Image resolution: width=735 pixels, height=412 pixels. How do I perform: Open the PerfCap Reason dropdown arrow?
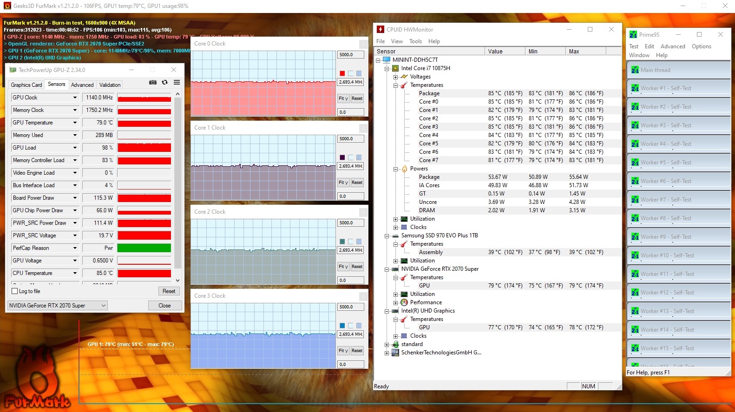click(x=75, y=248)
